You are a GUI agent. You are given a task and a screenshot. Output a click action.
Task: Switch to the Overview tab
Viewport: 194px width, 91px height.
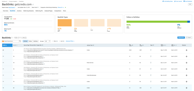[x=6, y=11]
